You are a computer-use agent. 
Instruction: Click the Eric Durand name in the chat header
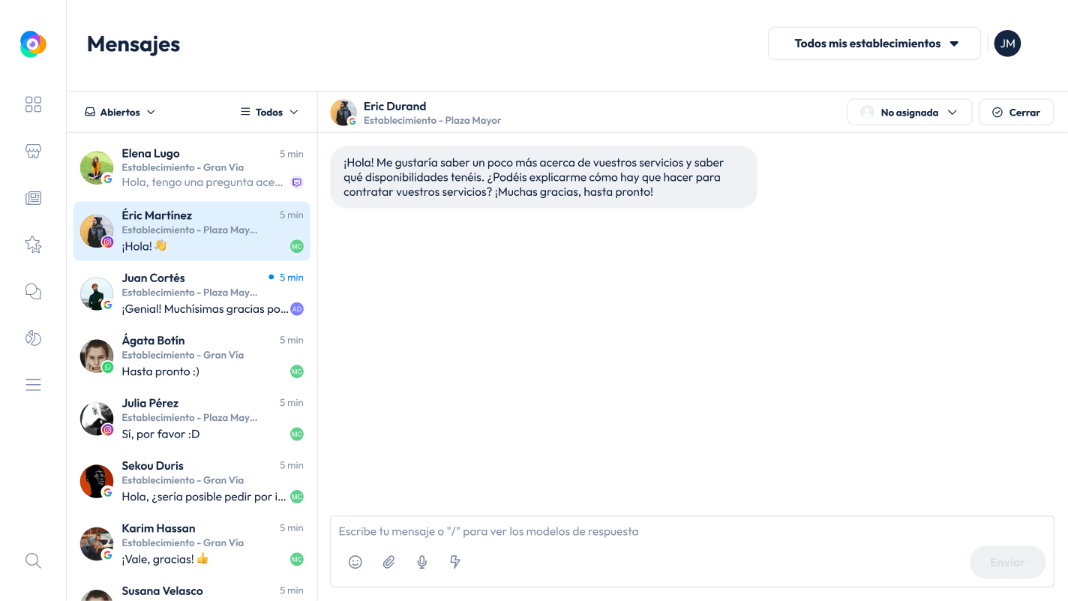click(394, 107)
